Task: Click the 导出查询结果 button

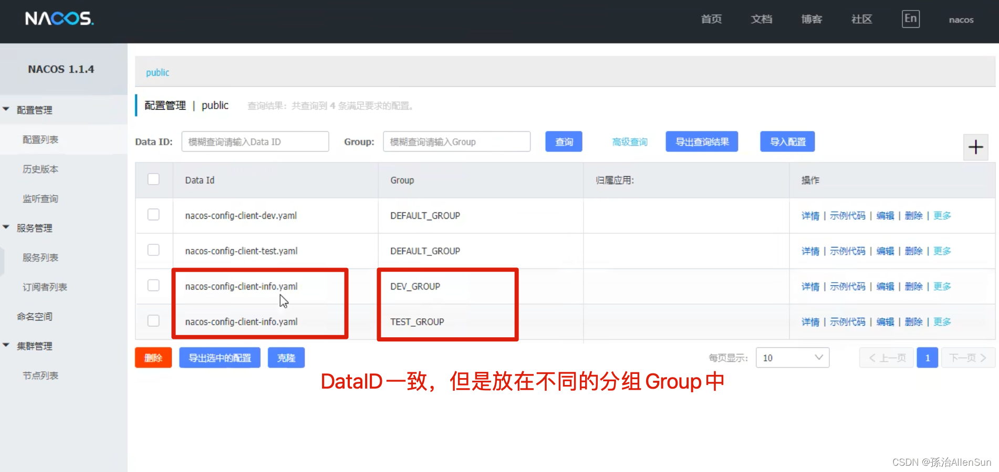Action: (x=702, y=142)
